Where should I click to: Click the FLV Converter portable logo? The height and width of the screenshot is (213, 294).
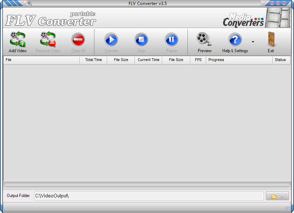[x=51, y=19]
